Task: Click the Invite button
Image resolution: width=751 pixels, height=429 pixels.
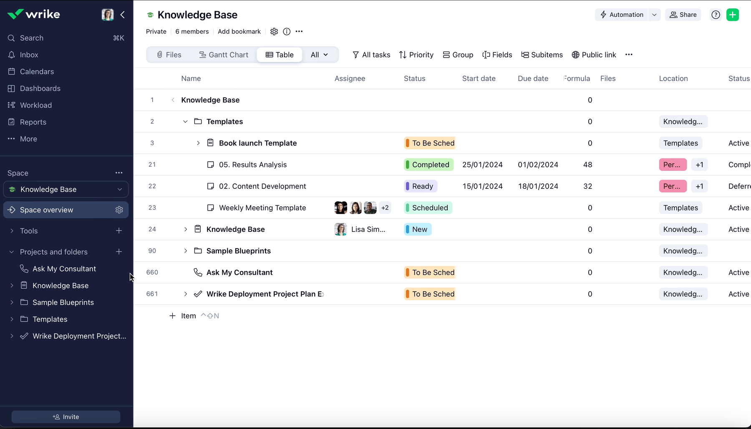Action: click(66, 417)
